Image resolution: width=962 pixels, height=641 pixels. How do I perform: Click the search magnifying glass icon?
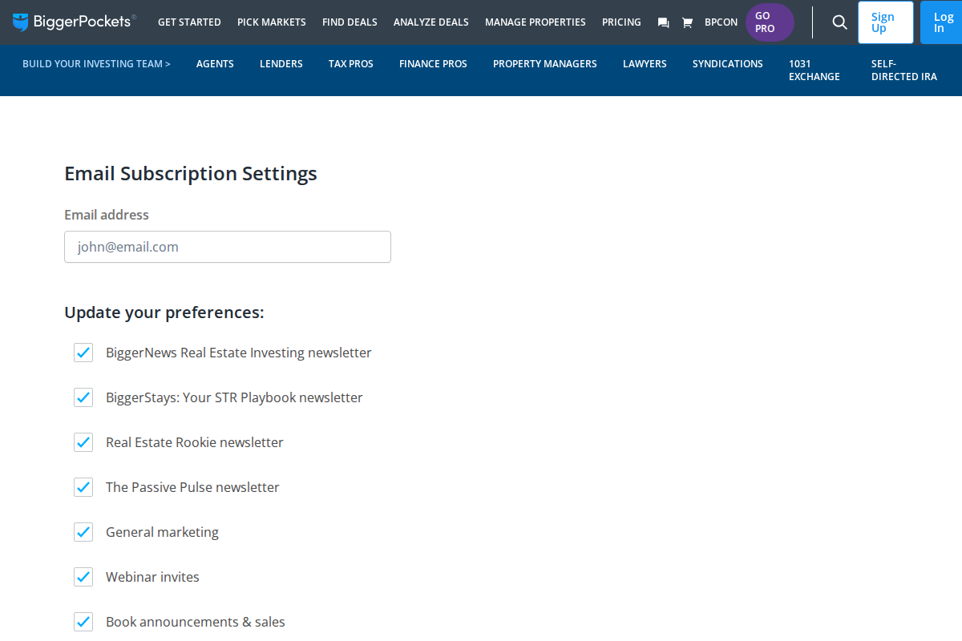tap(839, 22)
